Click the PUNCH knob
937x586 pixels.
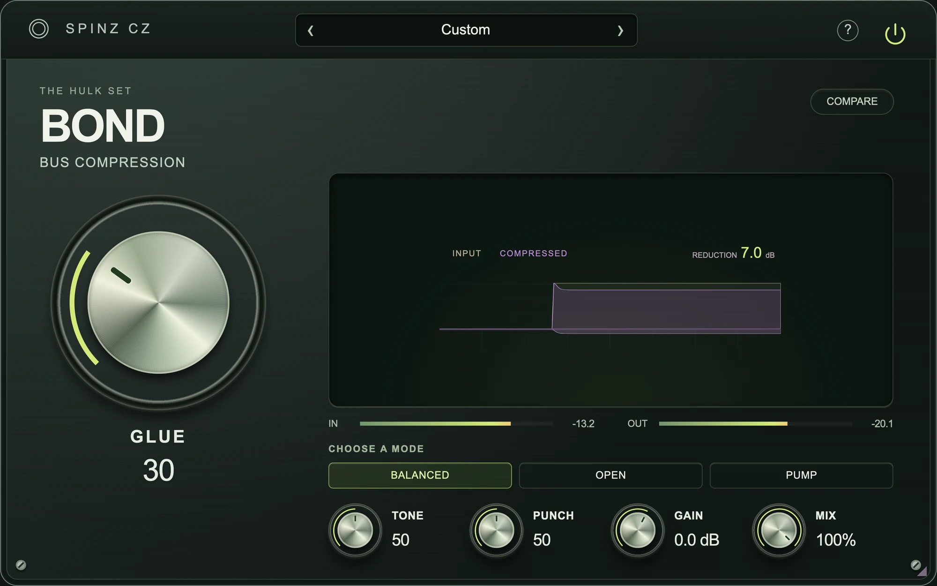(x=496, y=530)
